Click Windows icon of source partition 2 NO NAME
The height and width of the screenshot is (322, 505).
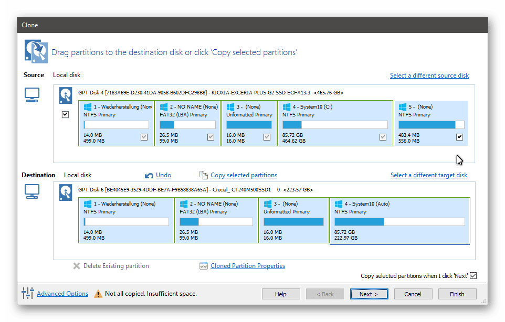(x=164, y=107)
